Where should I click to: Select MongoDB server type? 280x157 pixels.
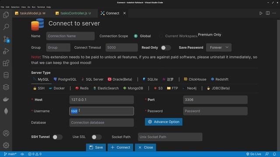(x=133, y=88)
